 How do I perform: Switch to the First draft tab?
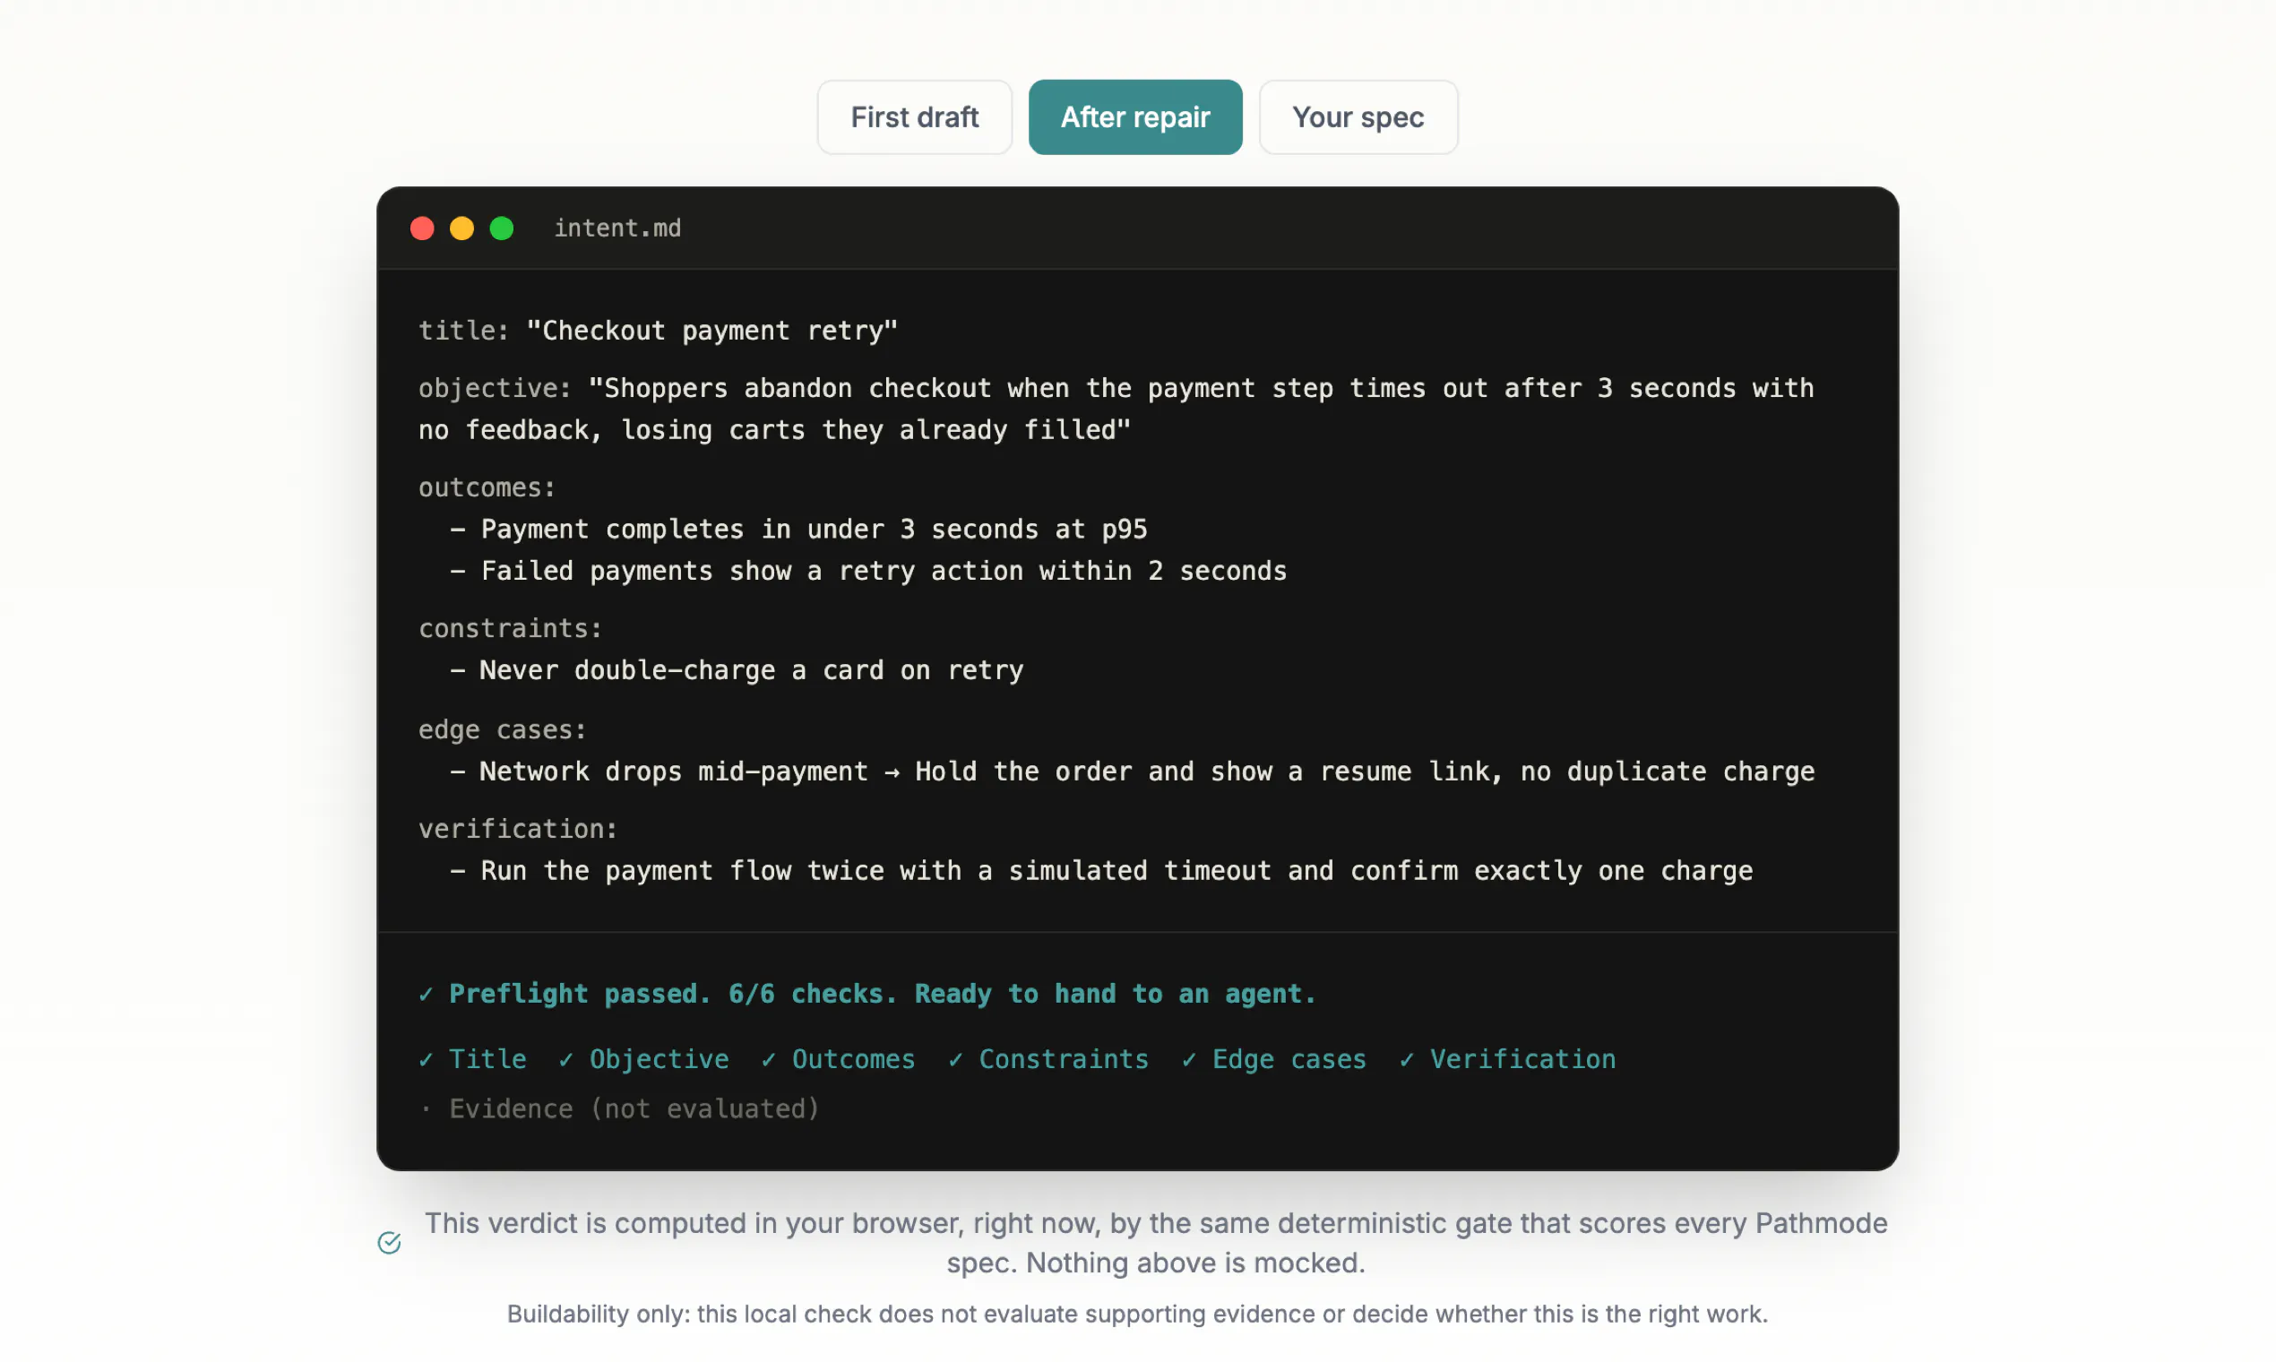914,117
